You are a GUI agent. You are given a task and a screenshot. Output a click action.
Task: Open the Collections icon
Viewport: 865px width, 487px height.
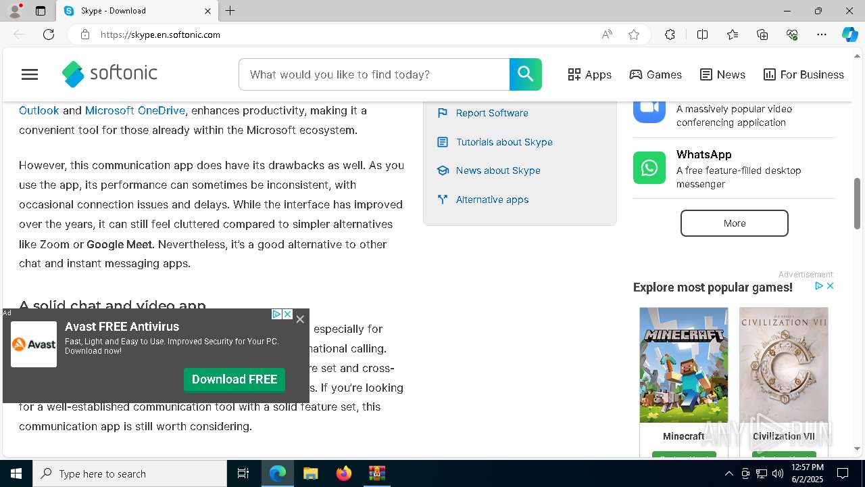coord(762,34)
